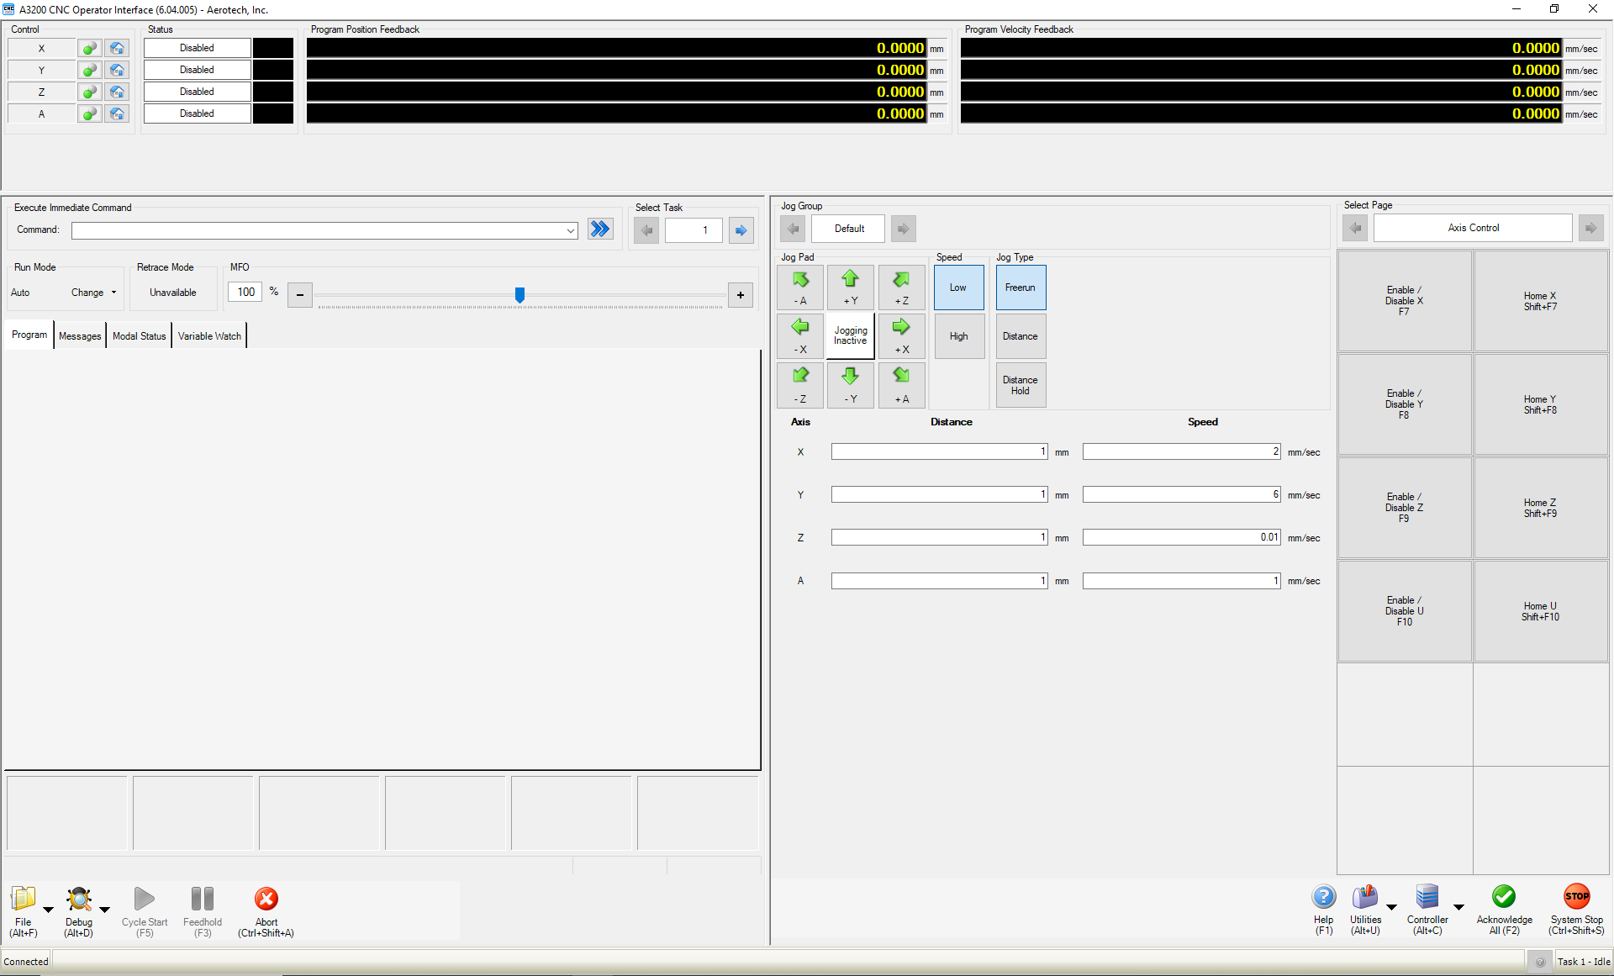Select next task with right arrow
This screenshot has height=976, width=1614.
tap(741, 229)
